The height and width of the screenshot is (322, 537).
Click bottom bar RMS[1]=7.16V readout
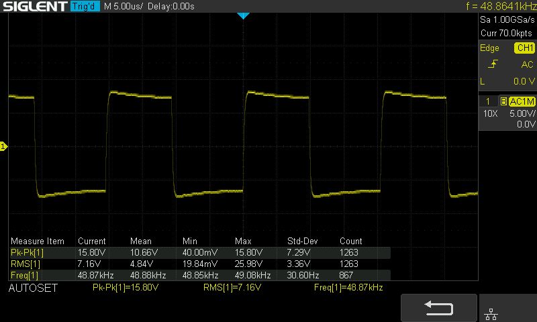point(232,287)
